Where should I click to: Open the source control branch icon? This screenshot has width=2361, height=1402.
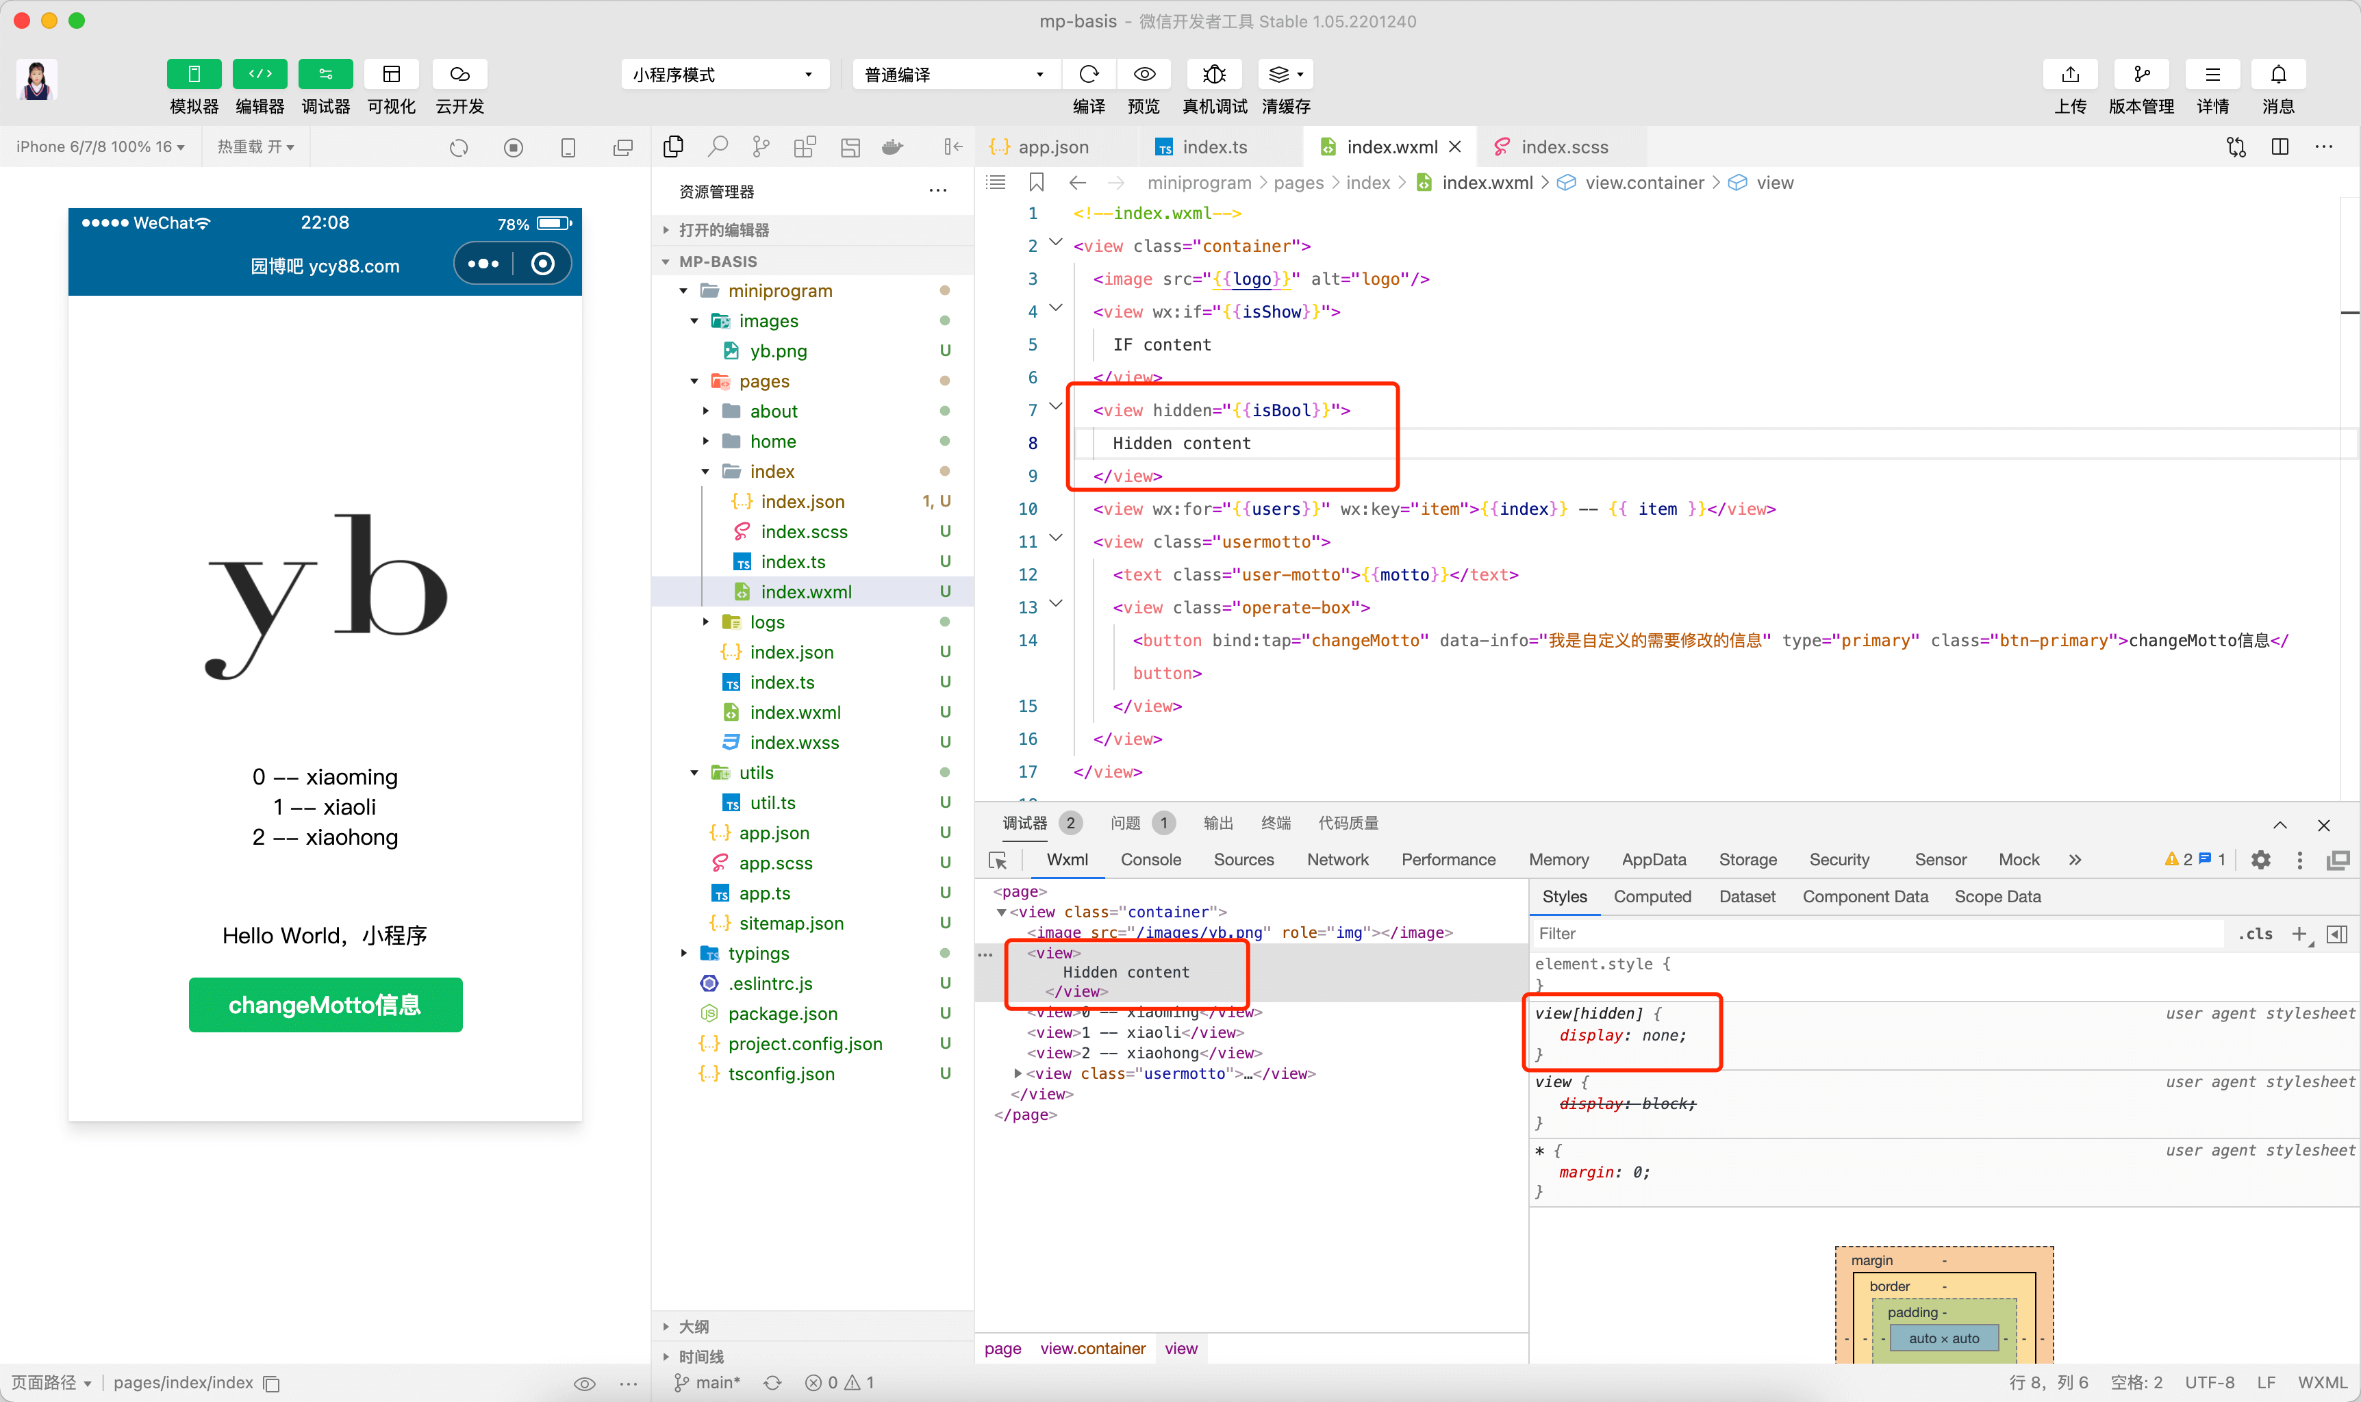(761, 146)
